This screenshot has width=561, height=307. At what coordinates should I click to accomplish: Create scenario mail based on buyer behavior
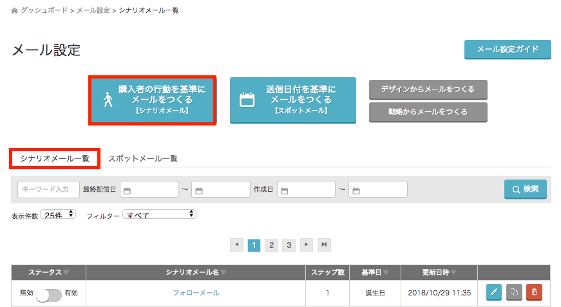153,100
